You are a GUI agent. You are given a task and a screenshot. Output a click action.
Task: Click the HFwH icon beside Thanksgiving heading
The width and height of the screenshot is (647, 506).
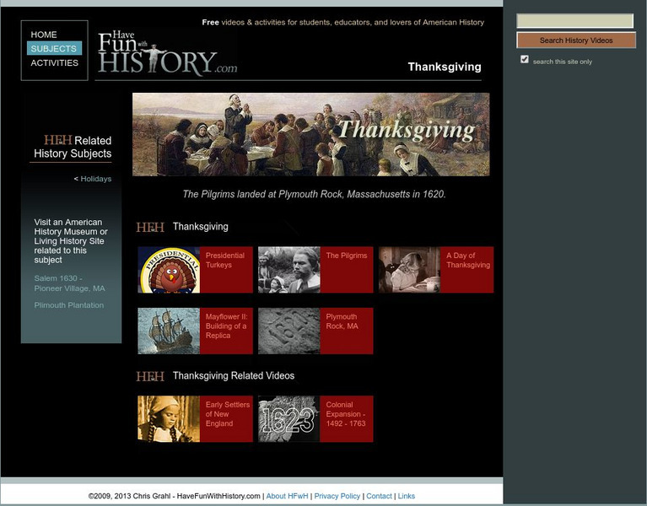150,227
